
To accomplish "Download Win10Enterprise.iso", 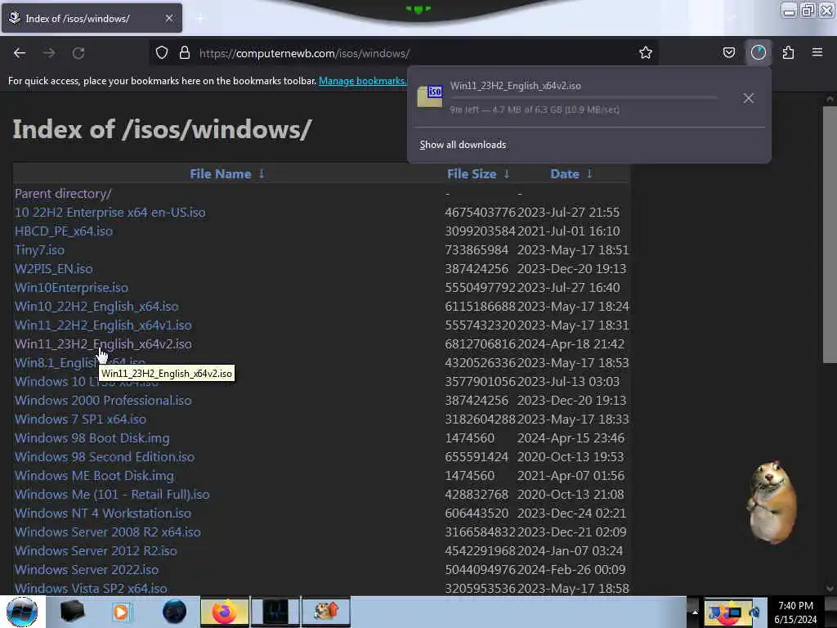I will [72, 288].
